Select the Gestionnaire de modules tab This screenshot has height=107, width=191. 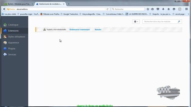[50, 4]
